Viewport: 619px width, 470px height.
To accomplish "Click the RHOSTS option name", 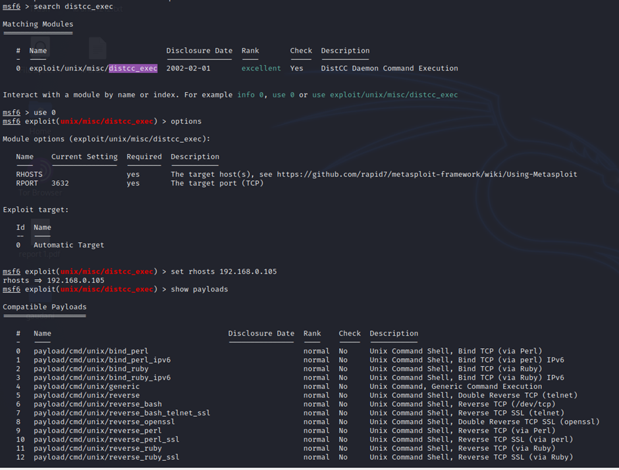I will pyautogui.click(x=29, y=174).
